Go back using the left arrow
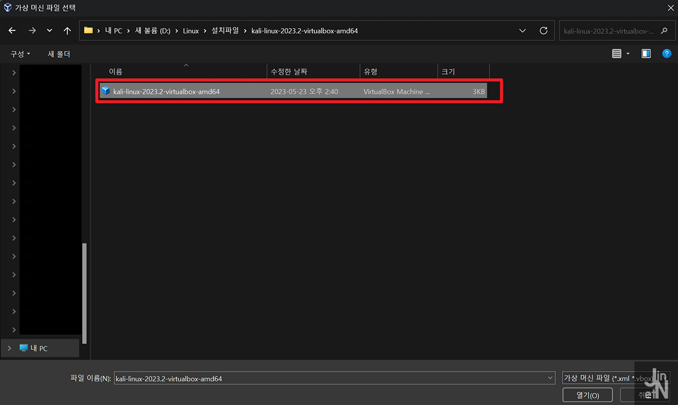The image size is (678, 405). click(x=12, y=30)
